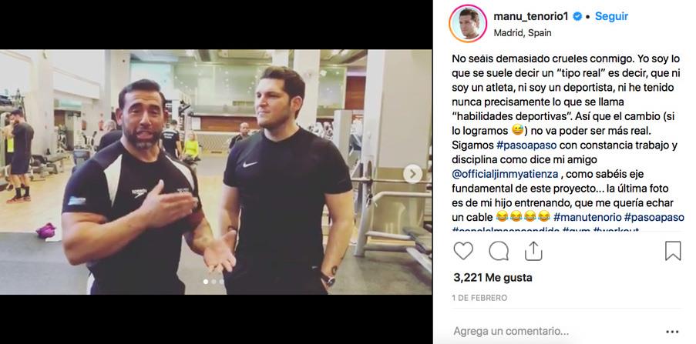The image size is (696, 344).
Task: Select the second carousel dot indicator
Action: pos(214,282)
